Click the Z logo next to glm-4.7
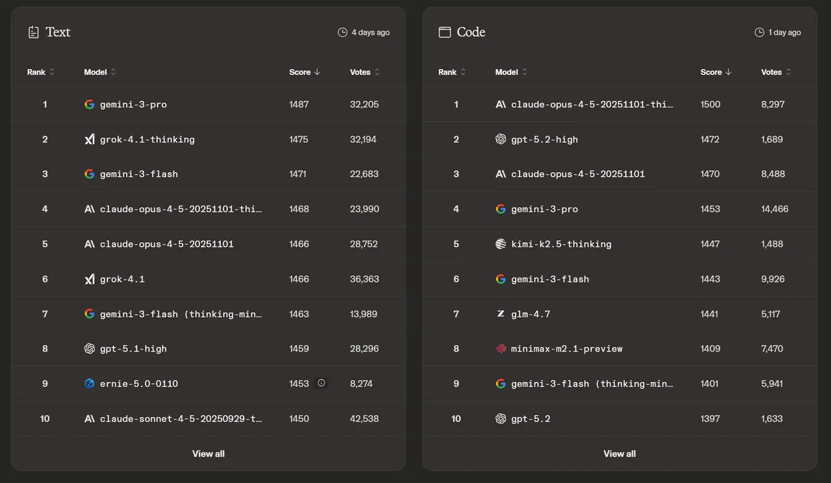 point(501,313)
